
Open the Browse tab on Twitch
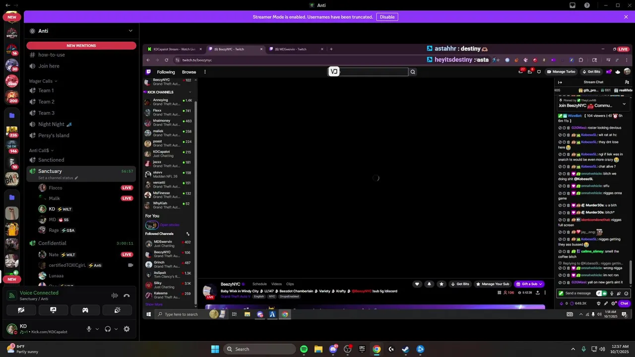tap(189, 72)
